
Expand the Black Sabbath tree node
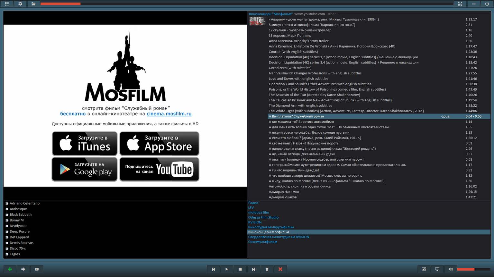point(7,215)
